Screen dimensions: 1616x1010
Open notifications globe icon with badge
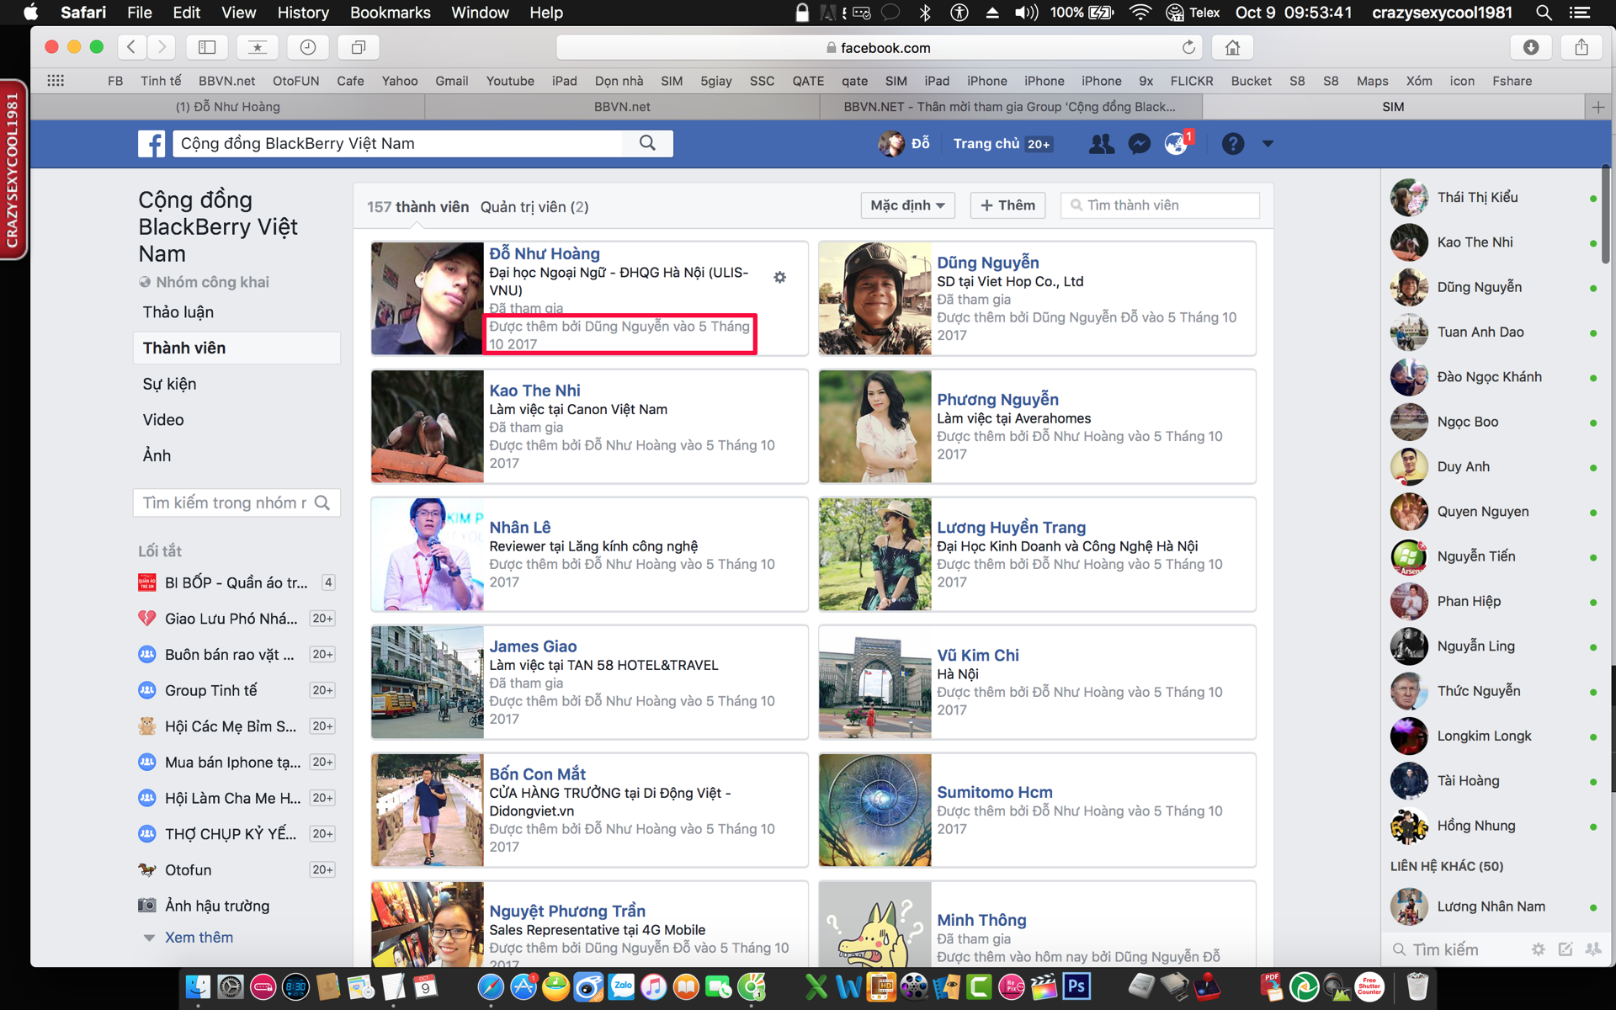click(x=1177, y=144)
